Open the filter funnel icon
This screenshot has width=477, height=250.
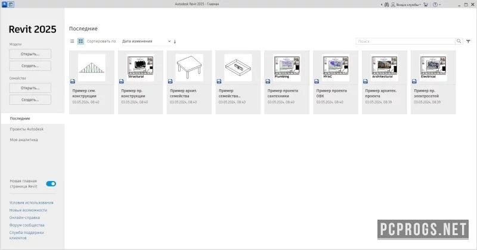tap(468, 41)
